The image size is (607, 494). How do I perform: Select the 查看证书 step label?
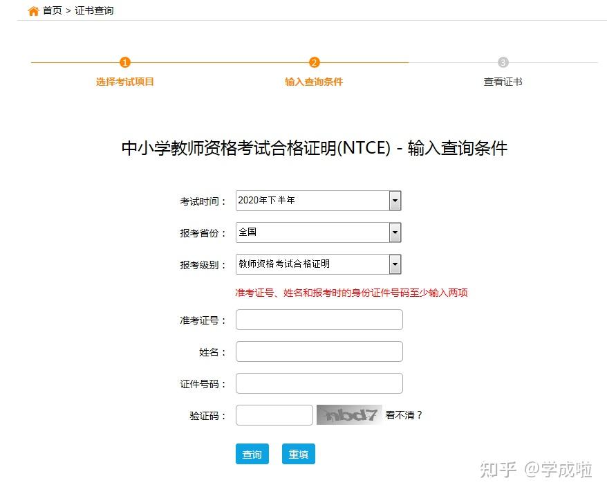point(503,81)
